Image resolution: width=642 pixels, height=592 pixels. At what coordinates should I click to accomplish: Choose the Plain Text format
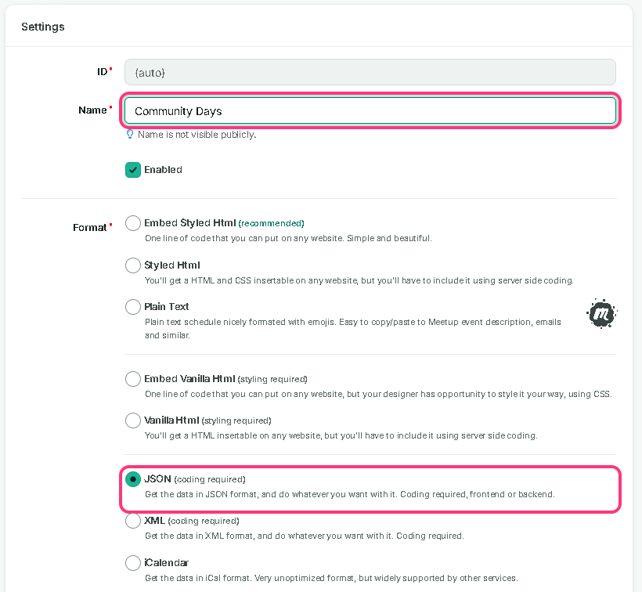click(x=133, y=307)
